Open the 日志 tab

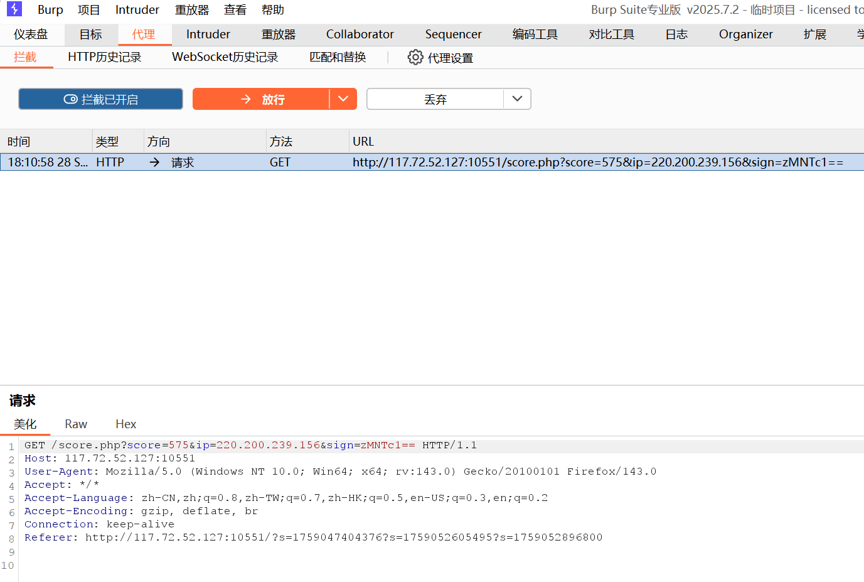[676, 35]
